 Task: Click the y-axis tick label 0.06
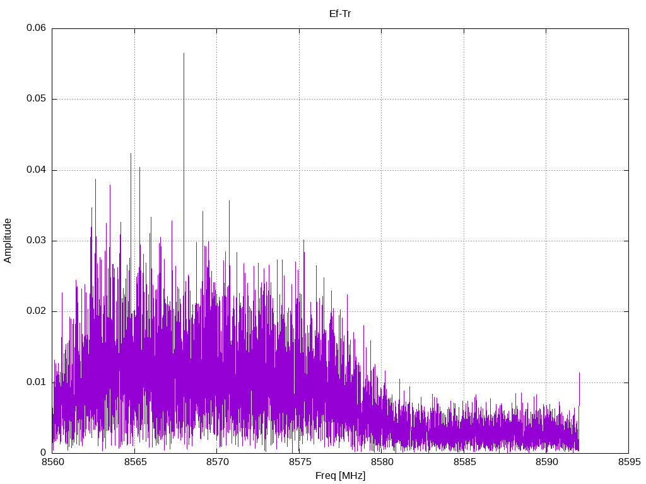coord(36,28)
